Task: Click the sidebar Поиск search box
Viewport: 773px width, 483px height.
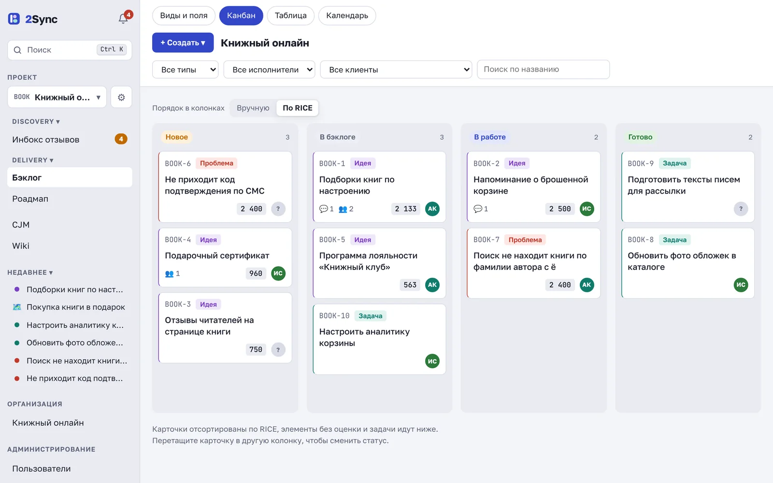Action: tap(70, 50)
